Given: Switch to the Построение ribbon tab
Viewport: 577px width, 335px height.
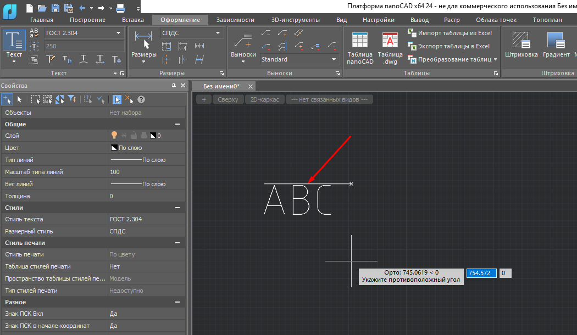Looking at the screenshot, I should [x=87, y=20].
